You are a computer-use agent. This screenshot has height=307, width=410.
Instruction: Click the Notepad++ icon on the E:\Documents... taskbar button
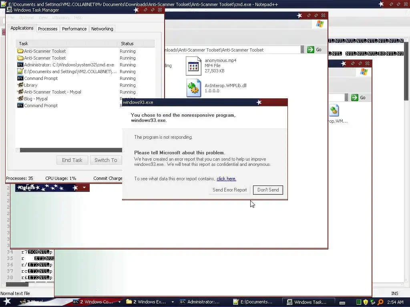(236, 302)
